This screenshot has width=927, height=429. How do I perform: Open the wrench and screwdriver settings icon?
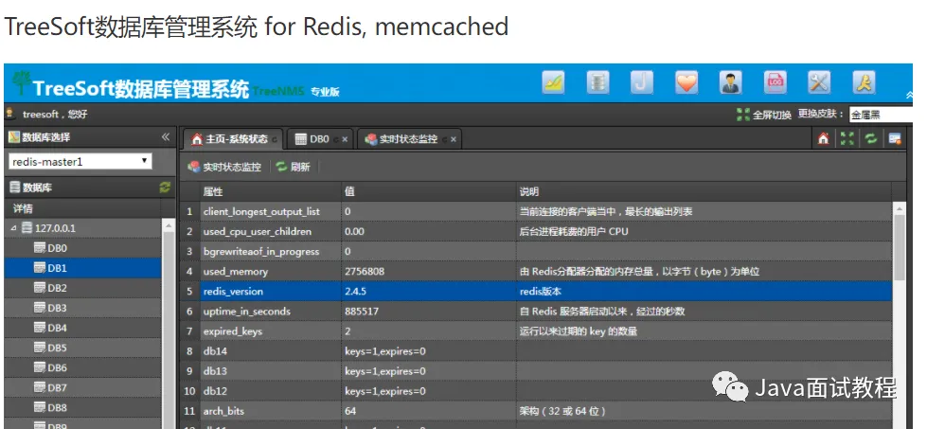click(x=819, y=82)
